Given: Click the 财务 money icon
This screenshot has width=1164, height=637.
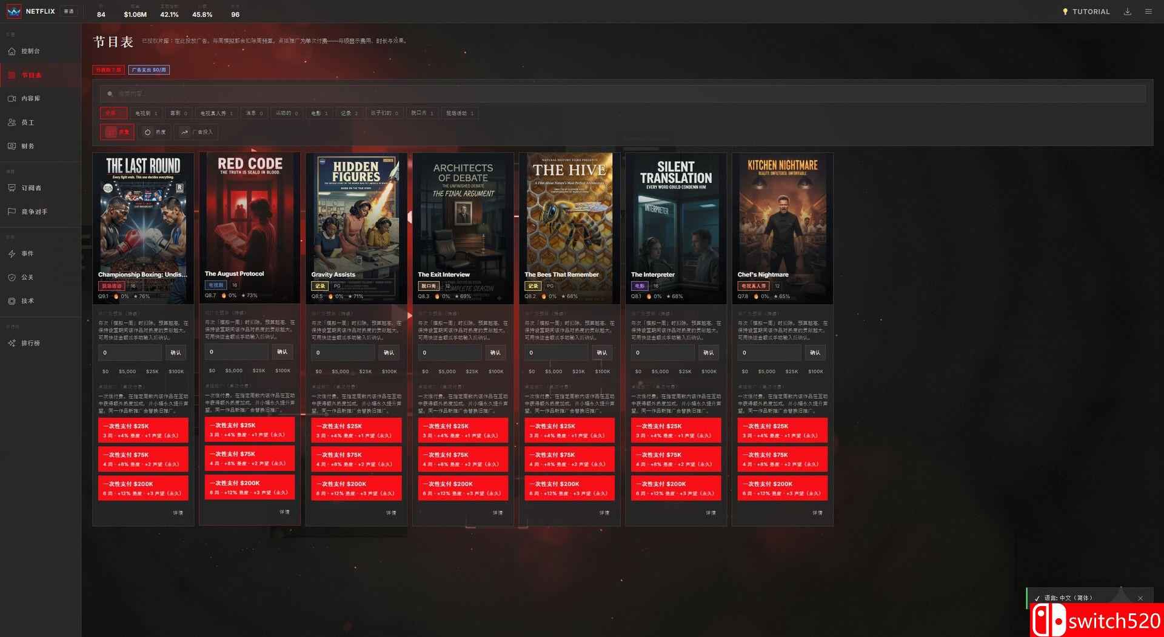Looking at the screenshot, I should (x=12, y=146).
